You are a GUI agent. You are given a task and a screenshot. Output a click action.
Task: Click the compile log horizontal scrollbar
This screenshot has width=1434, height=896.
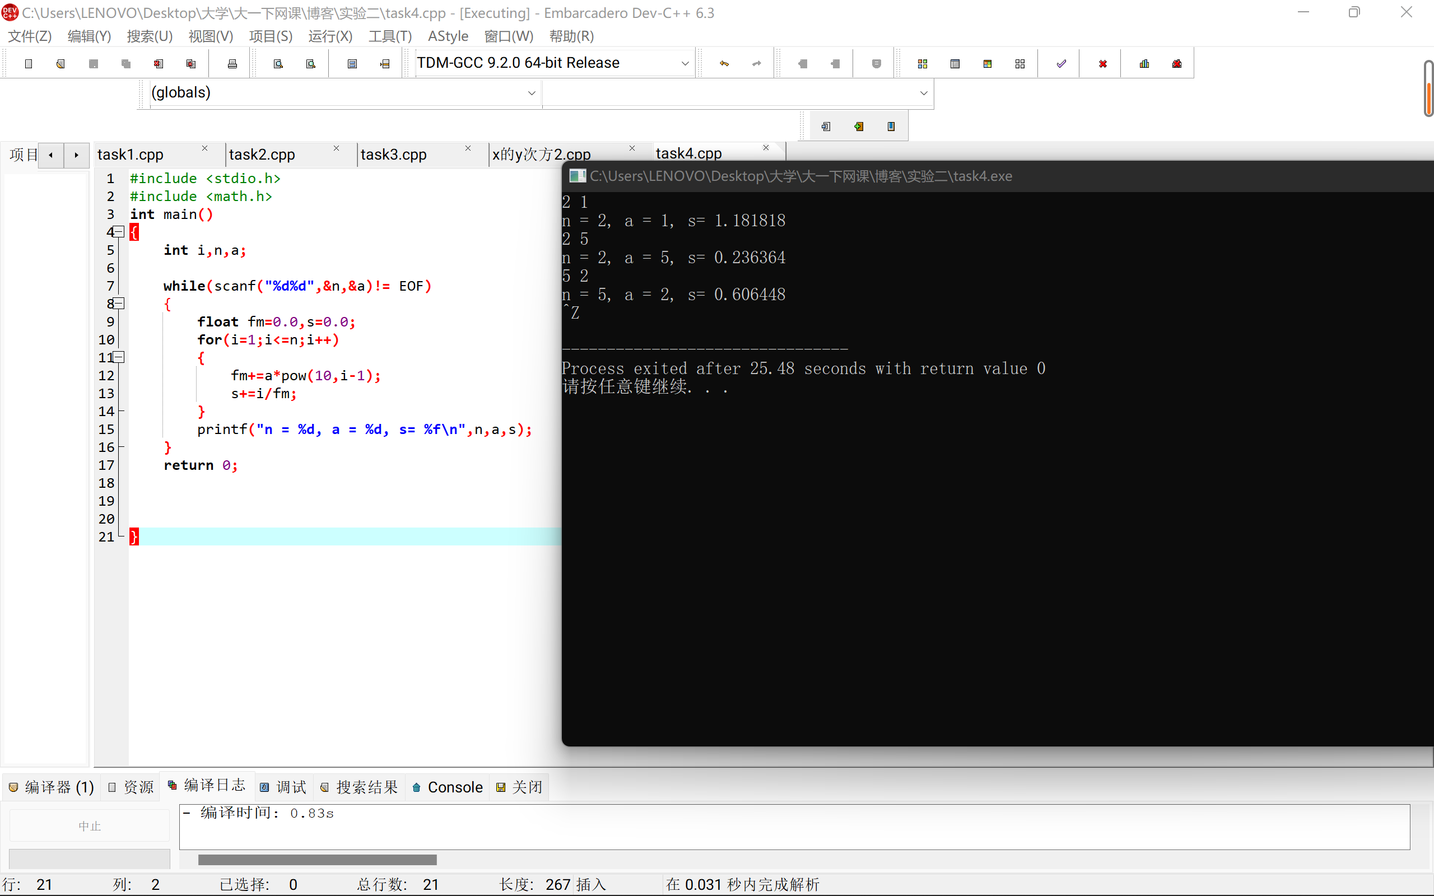coord(317,859)
